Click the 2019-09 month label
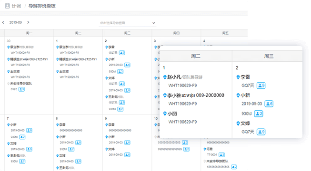The height and width of the screenshot is (171, 311). [x=16, y=22]
